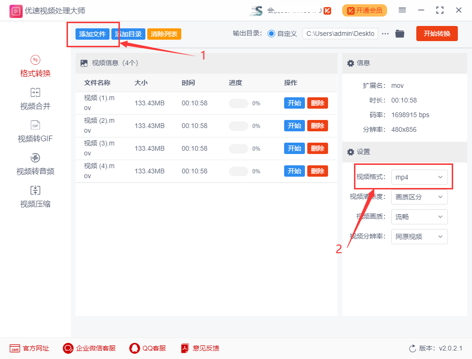Click the 视频信息 picture icon

pos(84,63)
